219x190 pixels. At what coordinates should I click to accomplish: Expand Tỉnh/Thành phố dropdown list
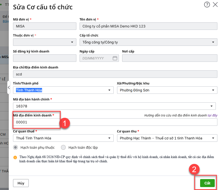coord(109,90)
